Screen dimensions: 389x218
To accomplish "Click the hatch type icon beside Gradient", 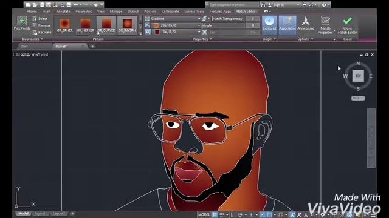I will click(x=147, y=19).
